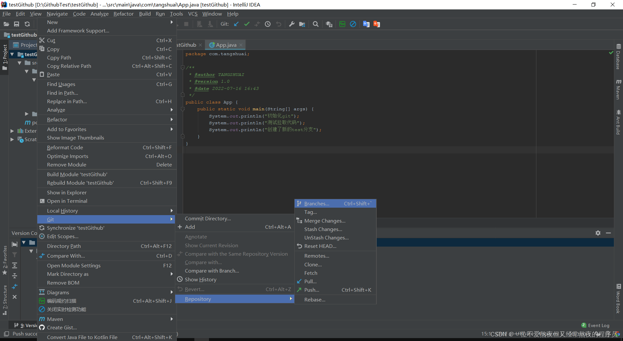Click Reformat Code menu item

pos(107,148)
